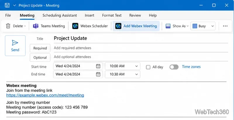Toggle the Time zones switch

coord(174,67)
